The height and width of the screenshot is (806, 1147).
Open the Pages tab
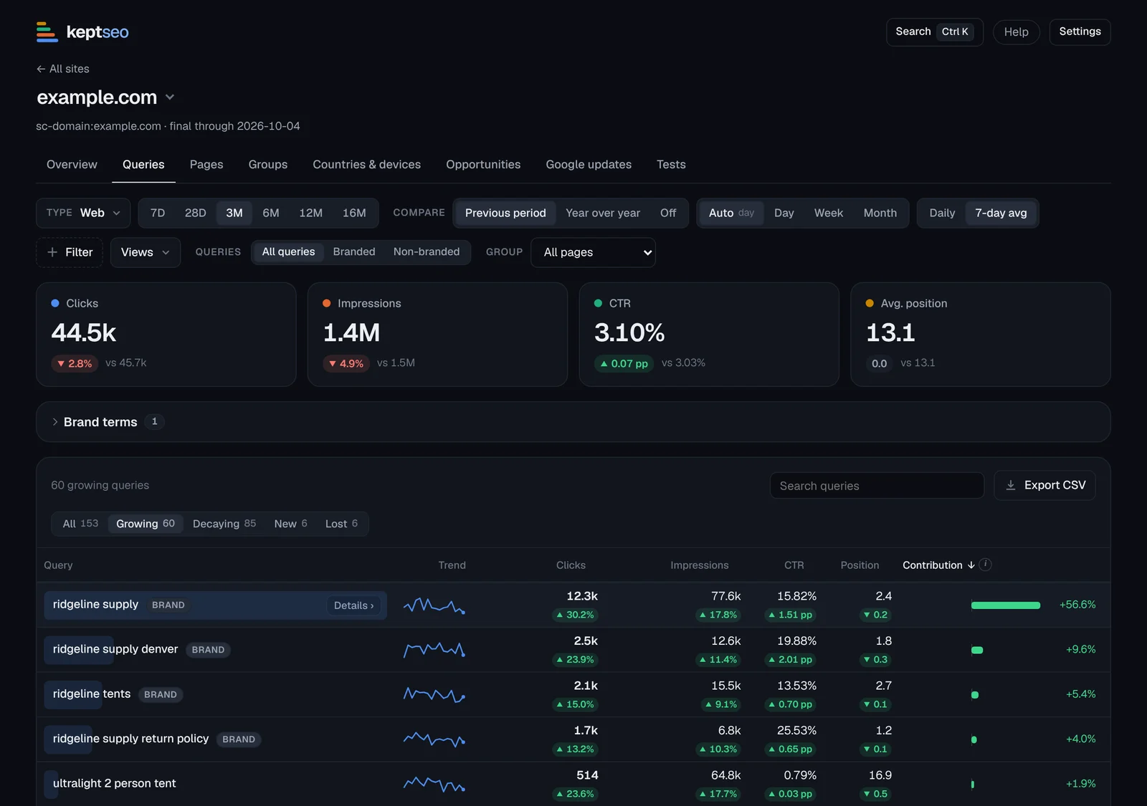[x=206, y=165]
